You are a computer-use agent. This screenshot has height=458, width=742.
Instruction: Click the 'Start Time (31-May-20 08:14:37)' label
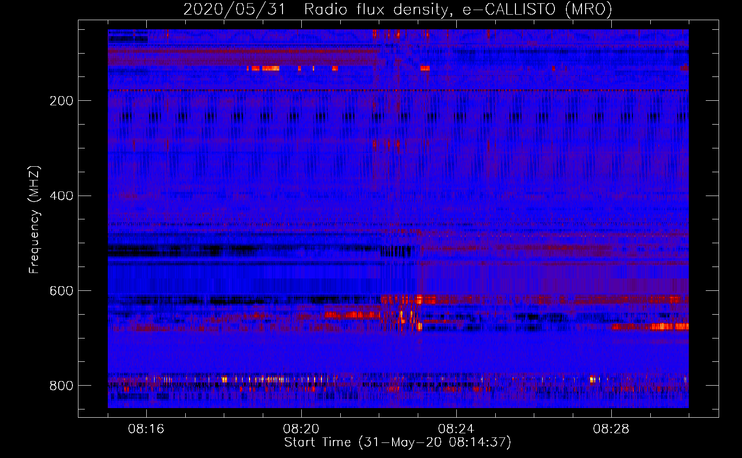point(398,442)
